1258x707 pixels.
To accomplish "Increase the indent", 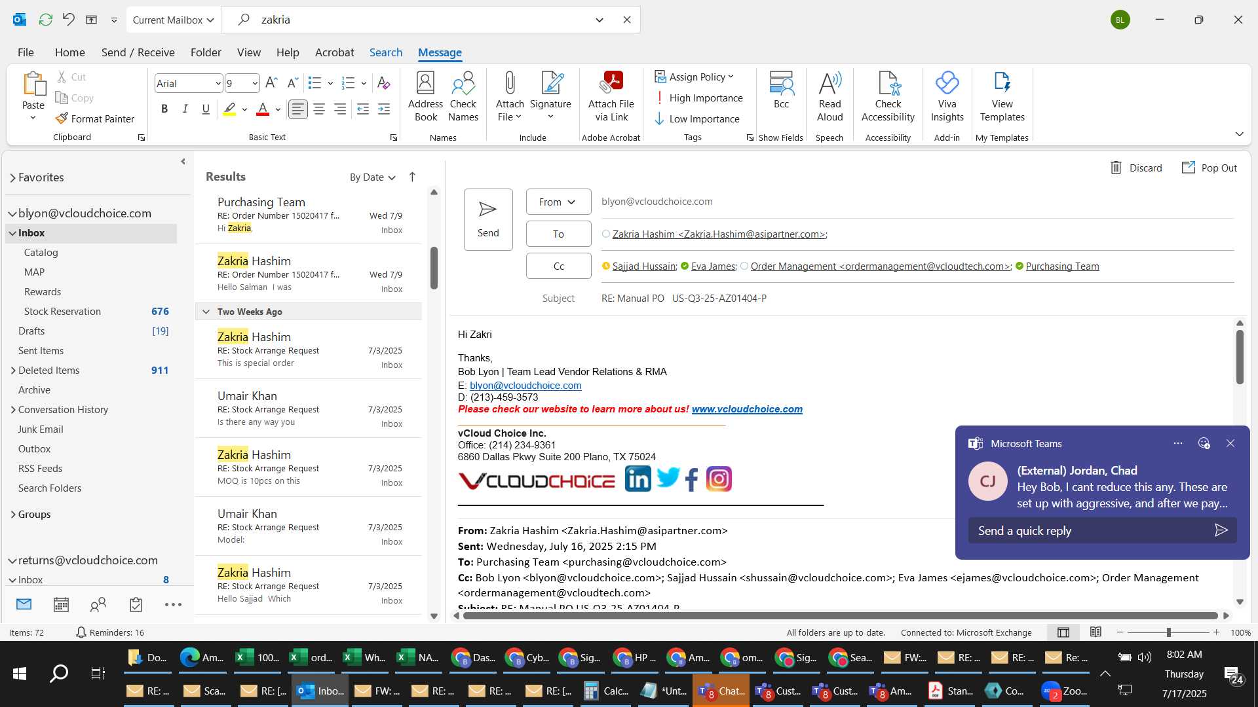I will click(384, 109).
